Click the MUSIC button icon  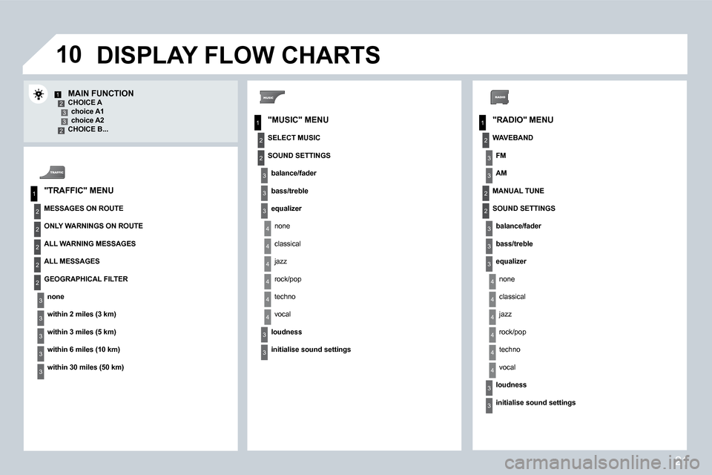272,96
